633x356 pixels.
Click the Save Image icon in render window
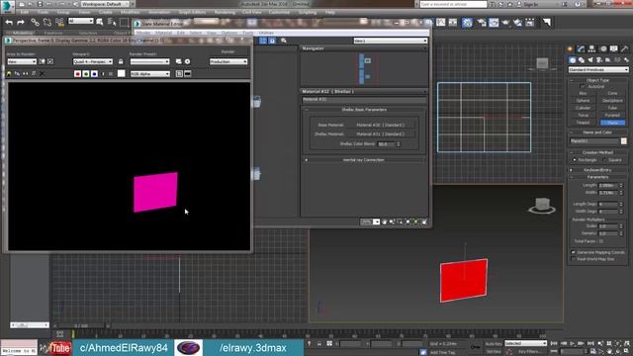[x=9, y=74]
